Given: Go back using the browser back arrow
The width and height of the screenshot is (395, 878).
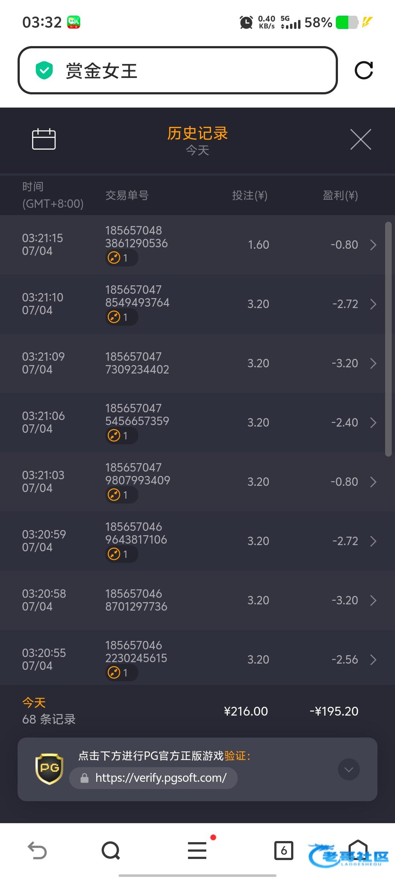Looking at the screenshot, I should click(37, 850).
